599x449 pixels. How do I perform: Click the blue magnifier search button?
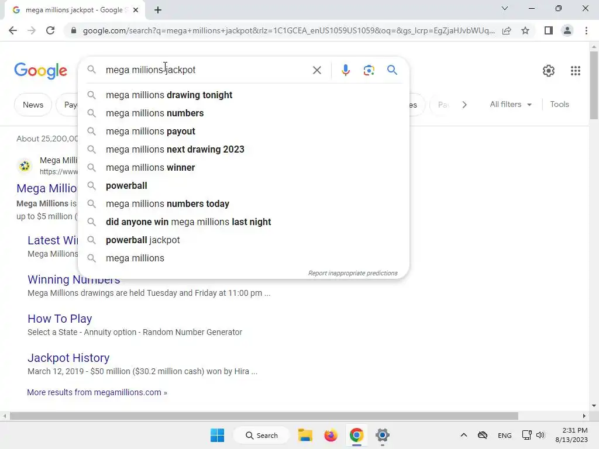(392, 70)
